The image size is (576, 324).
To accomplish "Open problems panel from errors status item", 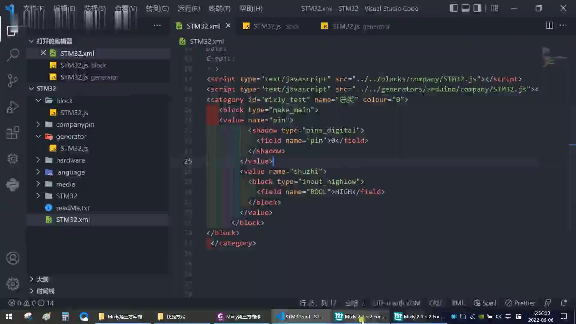I will 30,303.
